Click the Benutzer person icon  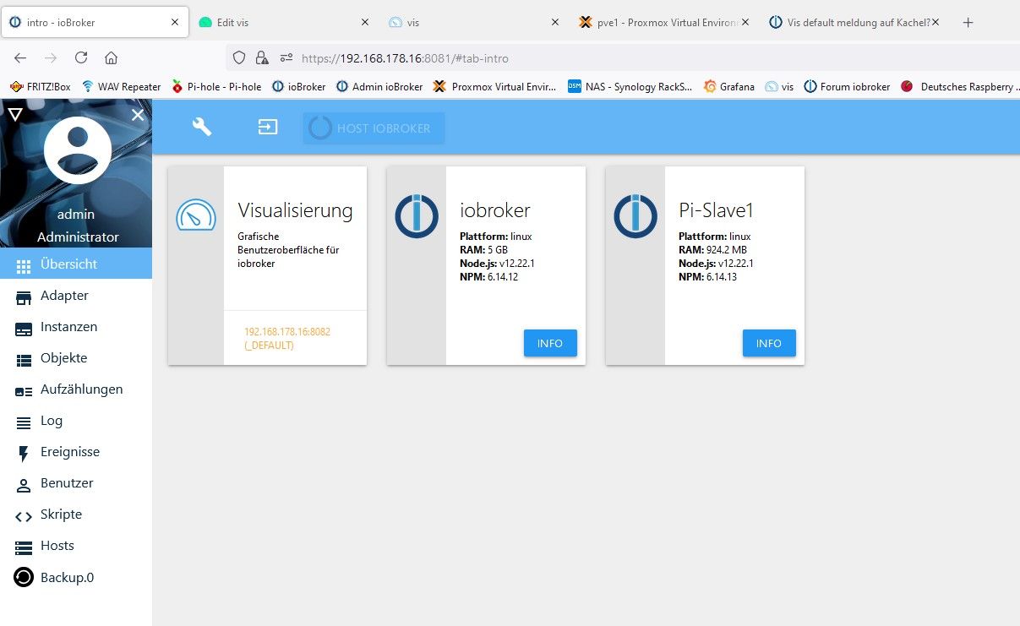tap(24, 486)
